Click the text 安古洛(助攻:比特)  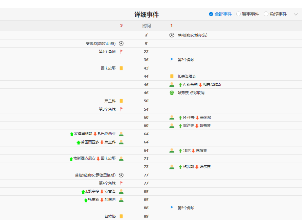[101, 44]
